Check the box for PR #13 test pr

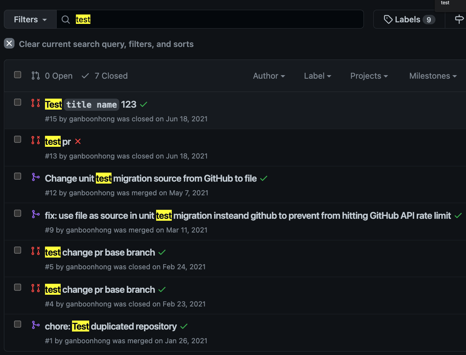tap(18, 139)
